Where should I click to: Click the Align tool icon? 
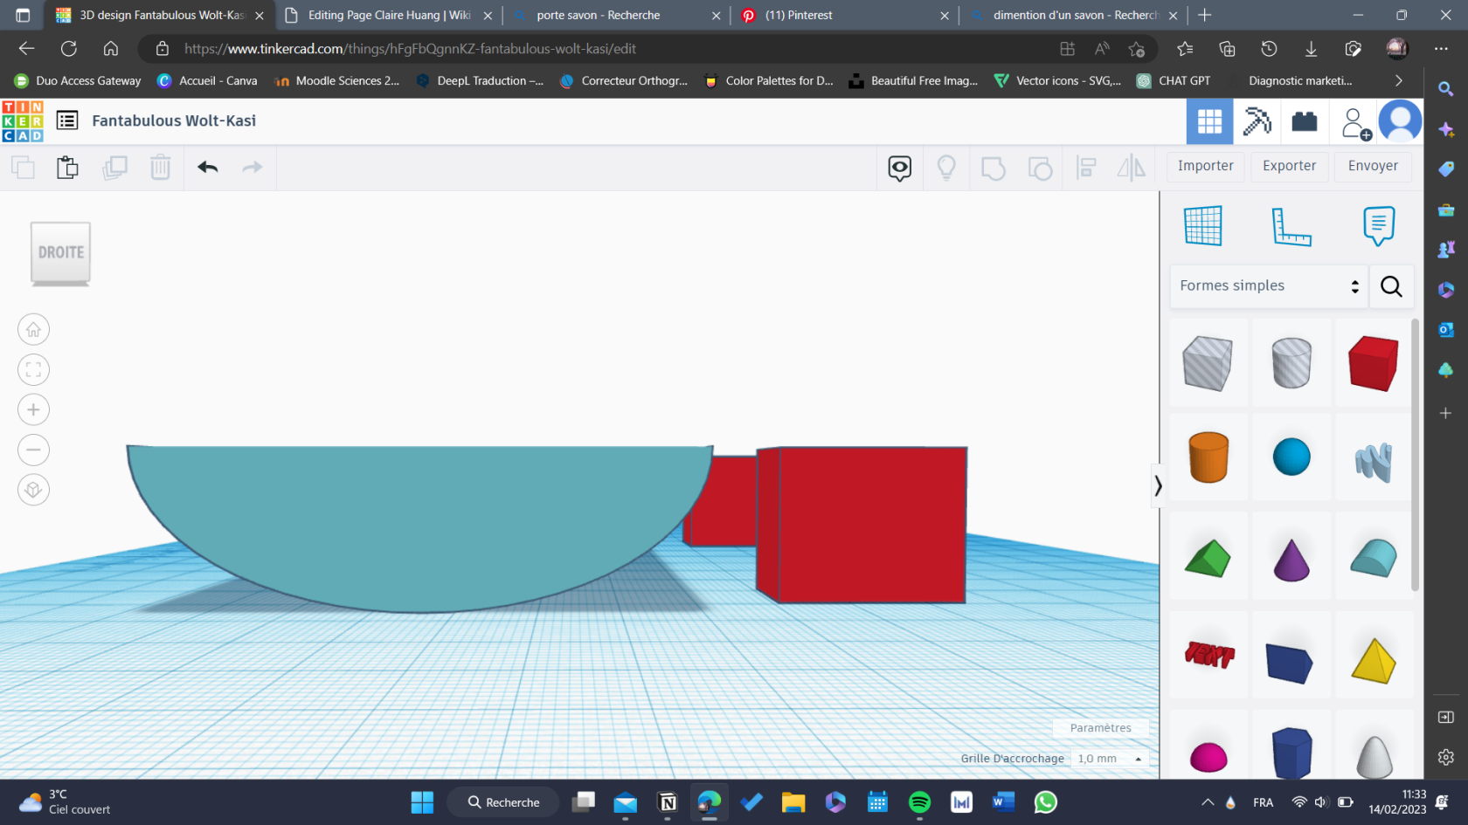pos(1086,168)
